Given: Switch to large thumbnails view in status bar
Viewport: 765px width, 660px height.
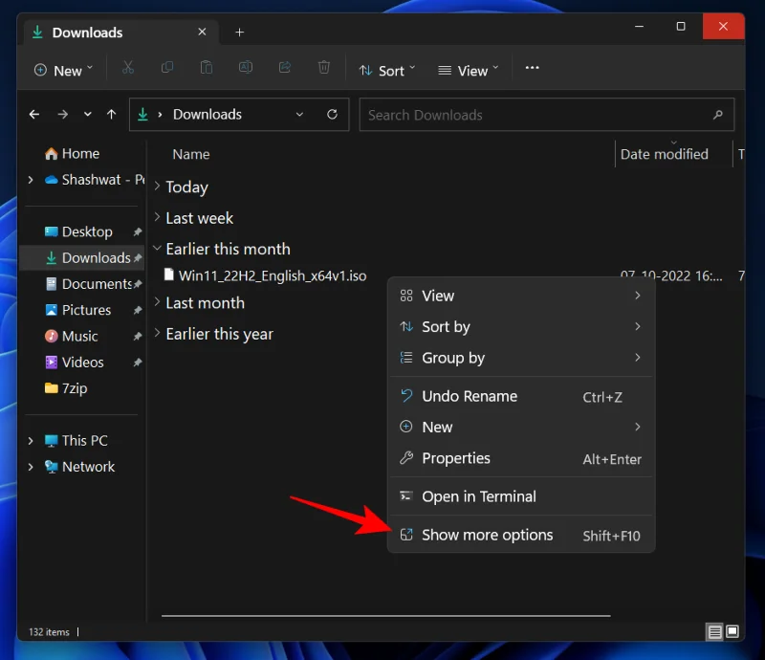Looking at the screenshot, I should (x=732, y=631).
